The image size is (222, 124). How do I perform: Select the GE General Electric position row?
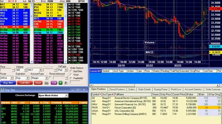[156, 98]
